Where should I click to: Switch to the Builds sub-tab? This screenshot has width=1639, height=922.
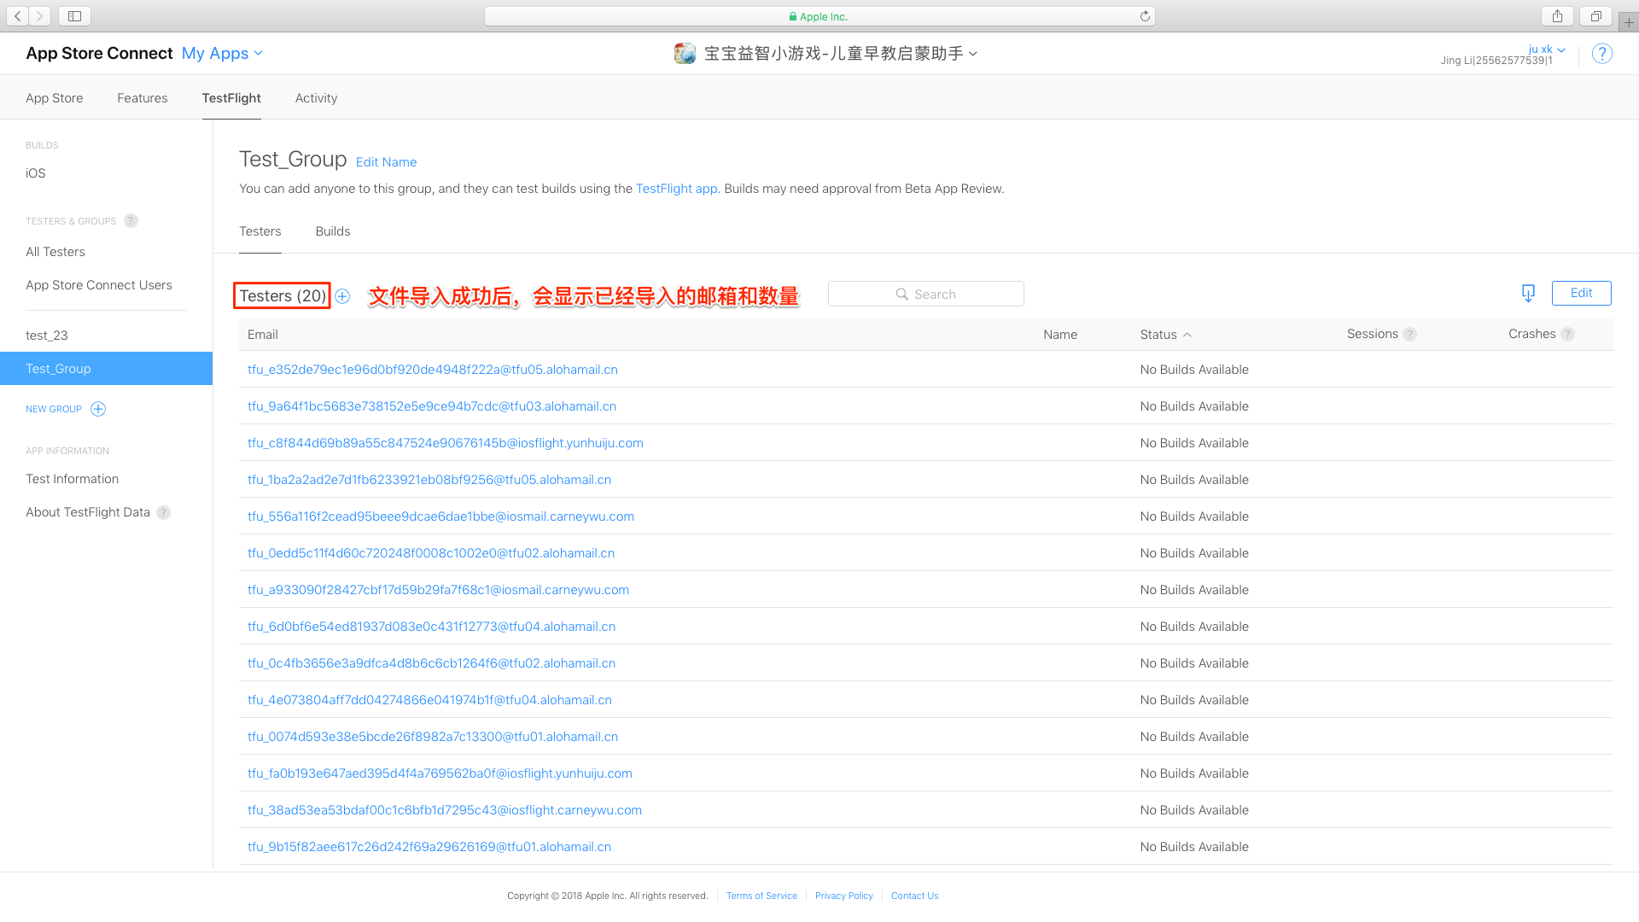tap(333, 231)
